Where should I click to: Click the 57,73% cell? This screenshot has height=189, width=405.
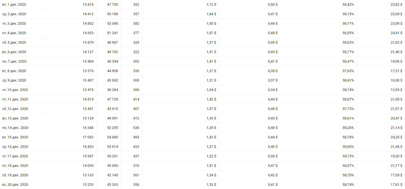(x=348, y=109)
